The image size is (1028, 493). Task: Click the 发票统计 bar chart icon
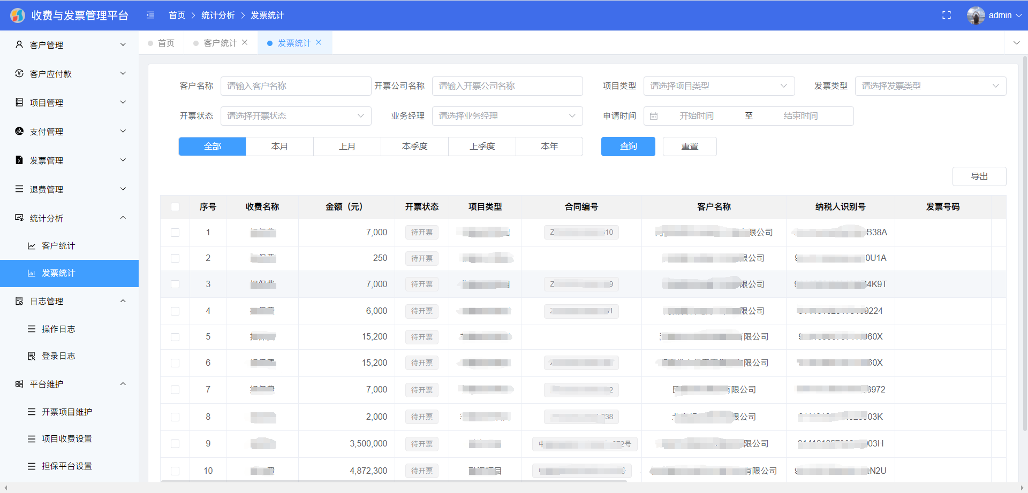(x=32, y=273)
